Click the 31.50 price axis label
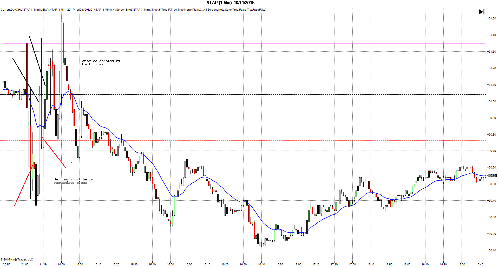This screenshot has height=268, width=499. click(492, 18)
